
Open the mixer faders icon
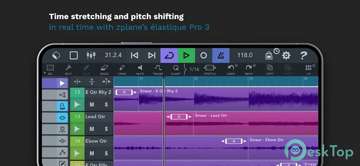91,55
